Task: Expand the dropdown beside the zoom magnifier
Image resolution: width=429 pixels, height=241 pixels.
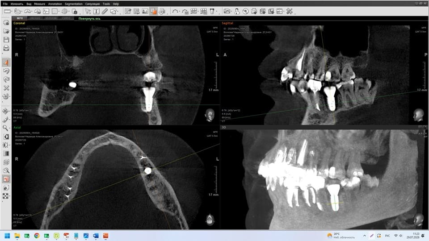Action: click(x=9, y=129)
